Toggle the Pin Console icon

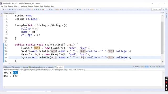(151, 67)
